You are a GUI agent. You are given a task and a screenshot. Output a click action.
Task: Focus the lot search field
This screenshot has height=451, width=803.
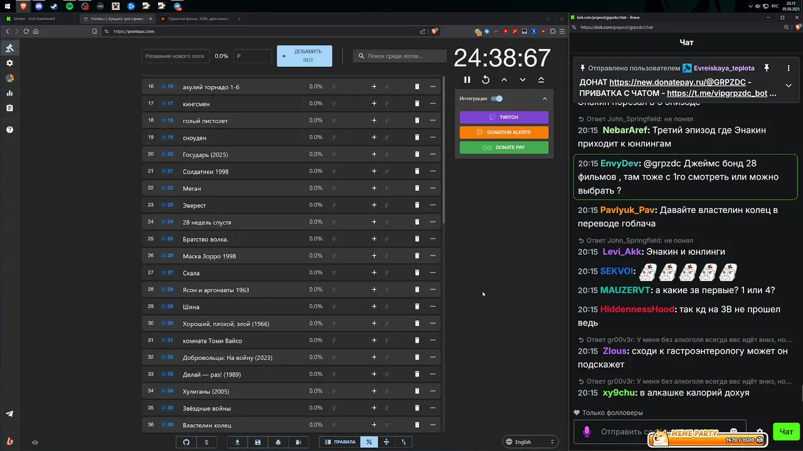tap(399, 56)
